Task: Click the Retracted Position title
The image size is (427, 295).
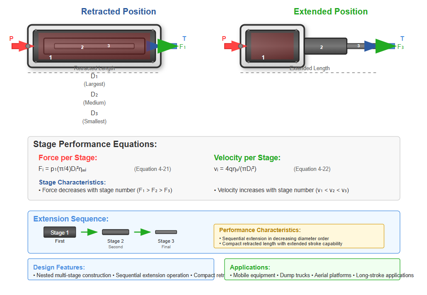Action: (x=119, y=11)
